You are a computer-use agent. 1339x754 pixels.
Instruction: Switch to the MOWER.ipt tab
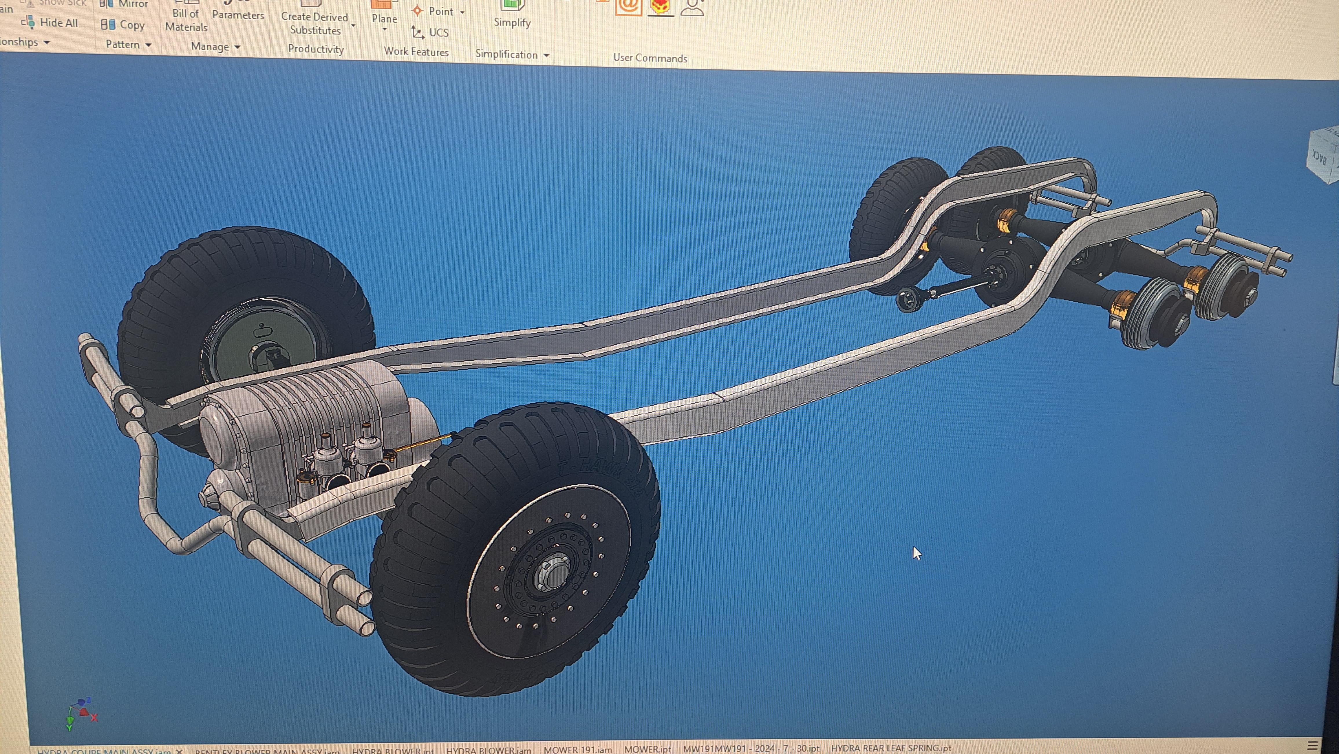click(x=647, y=749)
